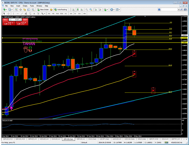Click the trade volume 0.10 input field
Viewport: 189px width, 145px height.
(x=15, y=20)
